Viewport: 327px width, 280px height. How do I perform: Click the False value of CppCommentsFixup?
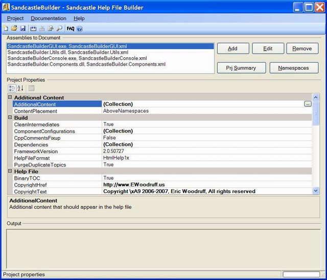tap(109, 138)
